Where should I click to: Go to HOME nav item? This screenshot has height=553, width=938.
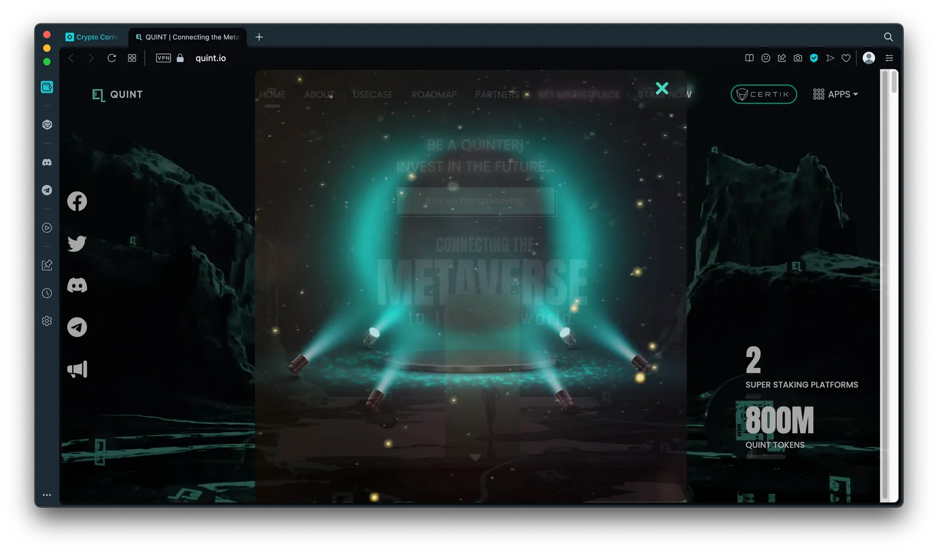coord(272,94)
